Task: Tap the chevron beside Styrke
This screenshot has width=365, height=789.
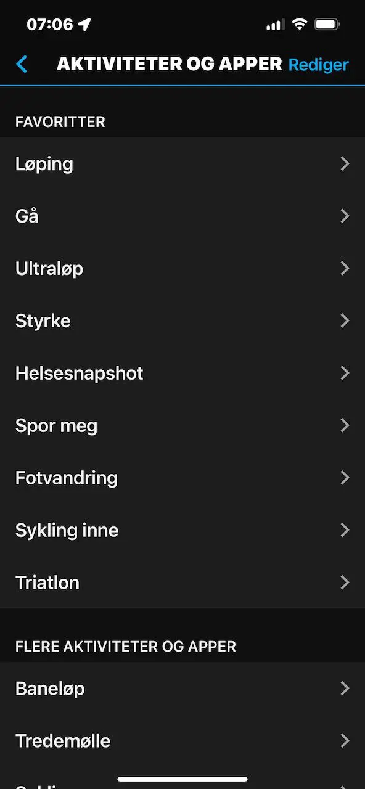Action: click(345, 321)
